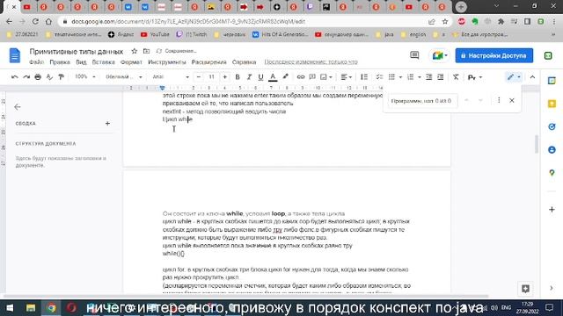Toggle italic formatting
The height and width of the screenshot is (316, 563).
tap(249, 77)
